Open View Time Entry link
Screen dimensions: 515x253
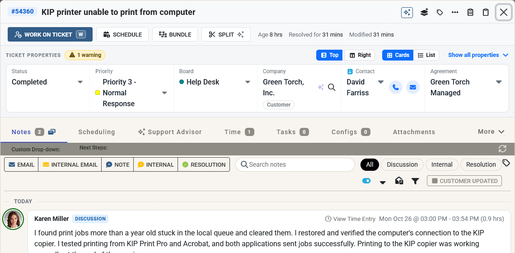(x=350, y=219)
